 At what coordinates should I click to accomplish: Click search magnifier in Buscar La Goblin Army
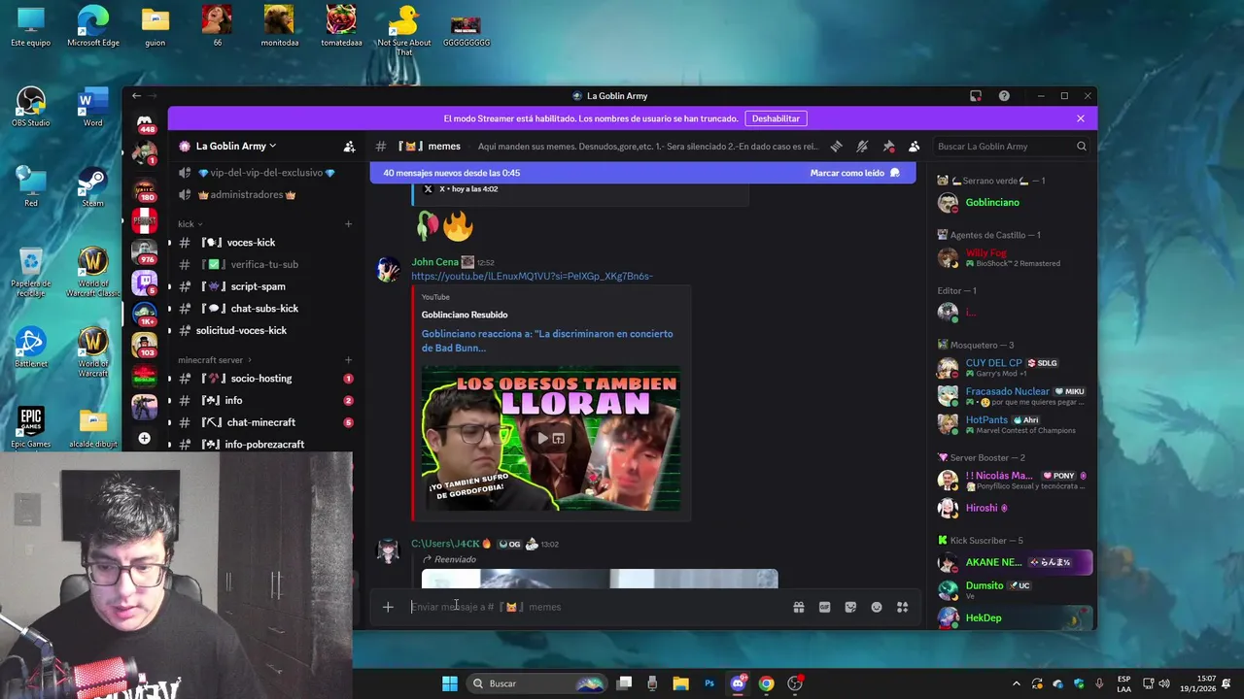click(x=1081, y=147)
